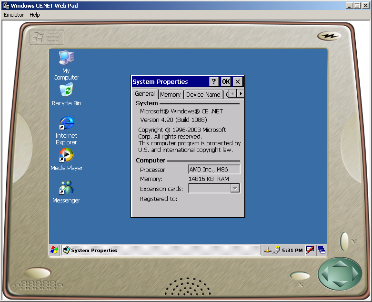Viewport: 372px width, 302px height.
Task: Click the 14816 KB RAM memory value
Action: point(209,179)
